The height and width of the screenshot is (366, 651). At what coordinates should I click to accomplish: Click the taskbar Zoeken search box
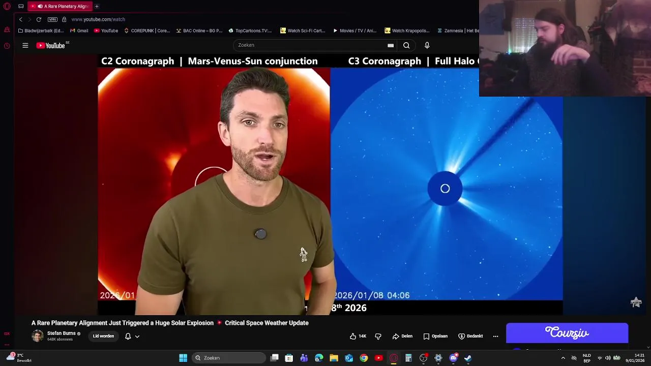[229, 358]
